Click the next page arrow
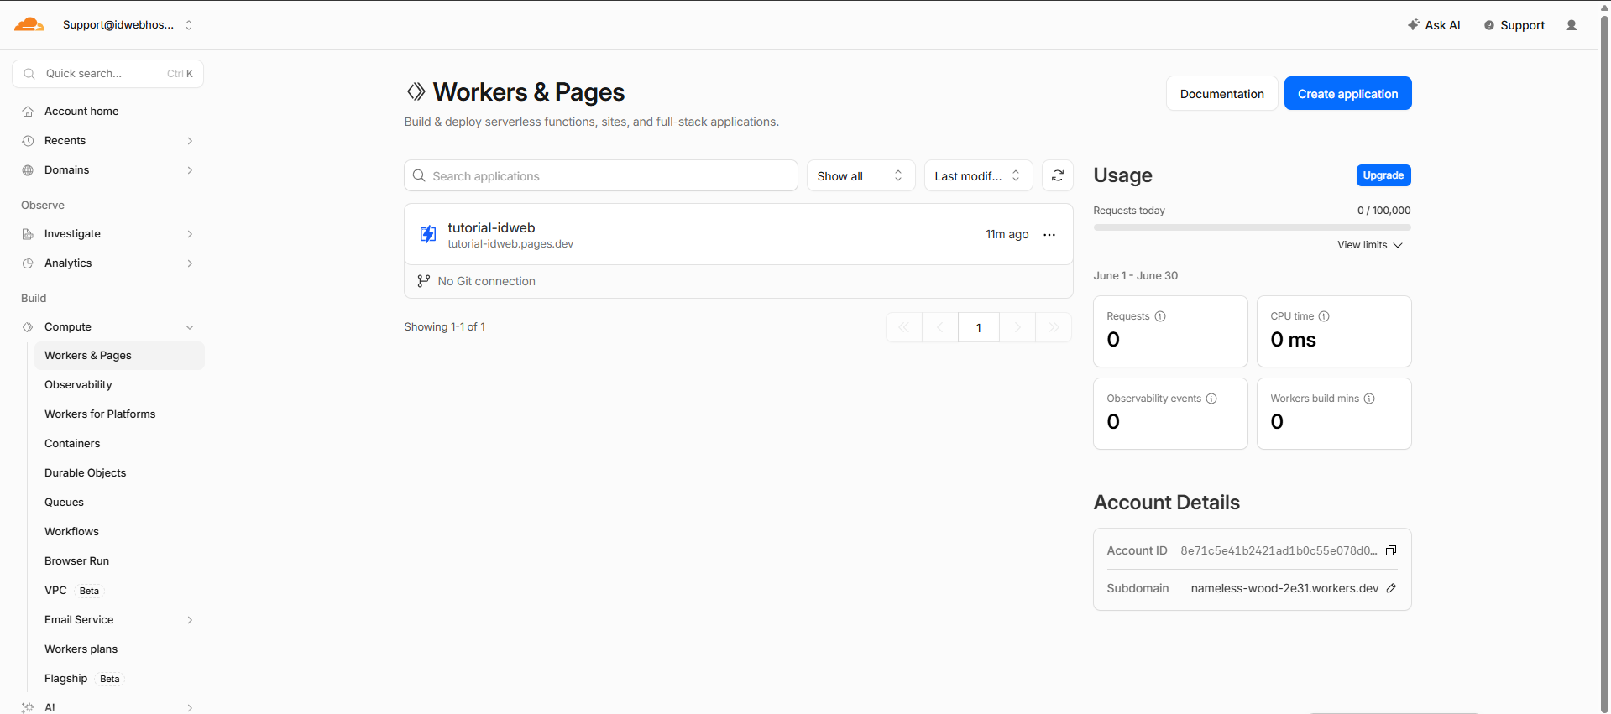The height and width of the screenshot is (714, 1611). point(1017,327)
